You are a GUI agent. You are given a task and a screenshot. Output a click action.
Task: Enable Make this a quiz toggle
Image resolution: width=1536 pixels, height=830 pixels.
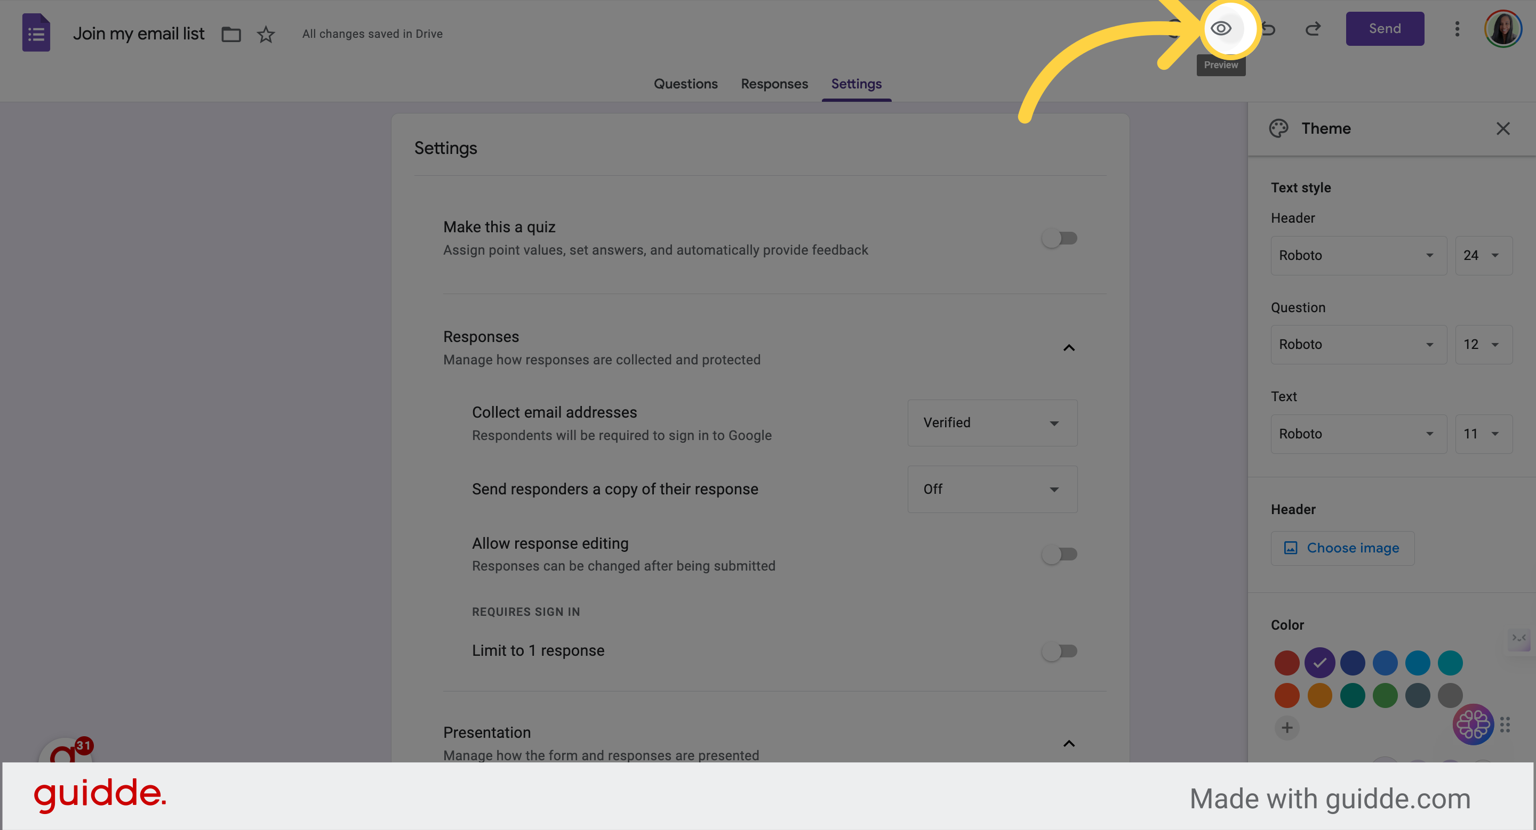tap(1059, 238)
